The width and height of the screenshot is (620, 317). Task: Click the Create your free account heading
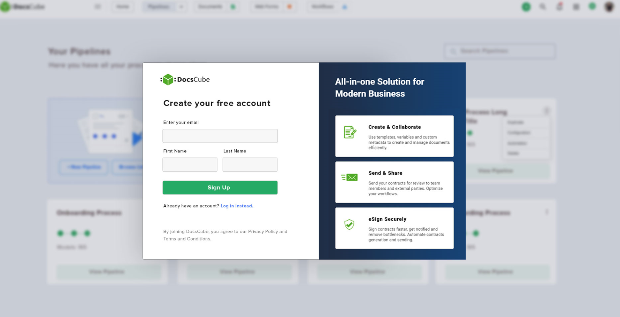pos(217,103)
